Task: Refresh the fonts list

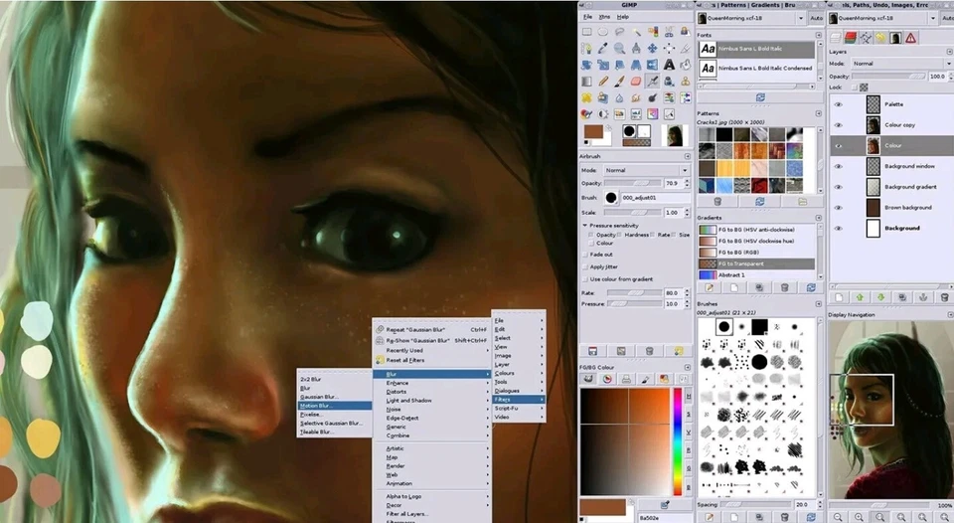Action: [x=760, y=97]
